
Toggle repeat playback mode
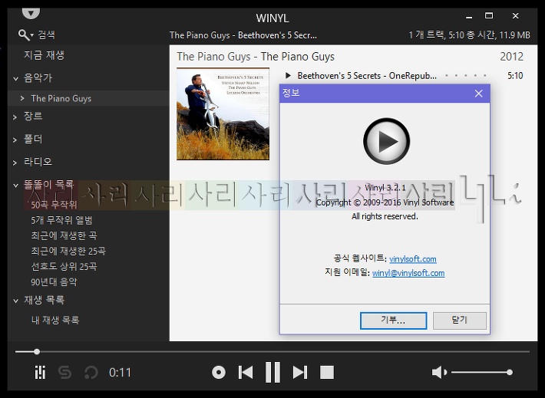click(91, 373)
